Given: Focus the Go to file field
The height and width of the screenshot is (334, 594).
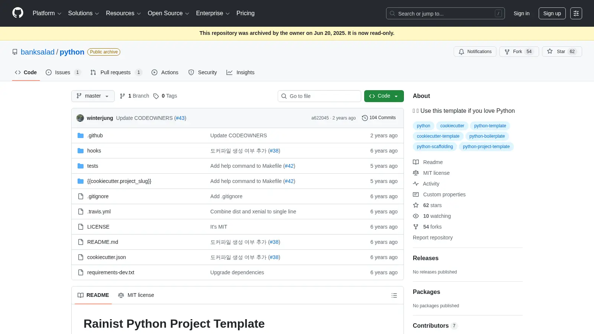Looking at the screenshot, I should pyautogui.click(x=319, y=96).
